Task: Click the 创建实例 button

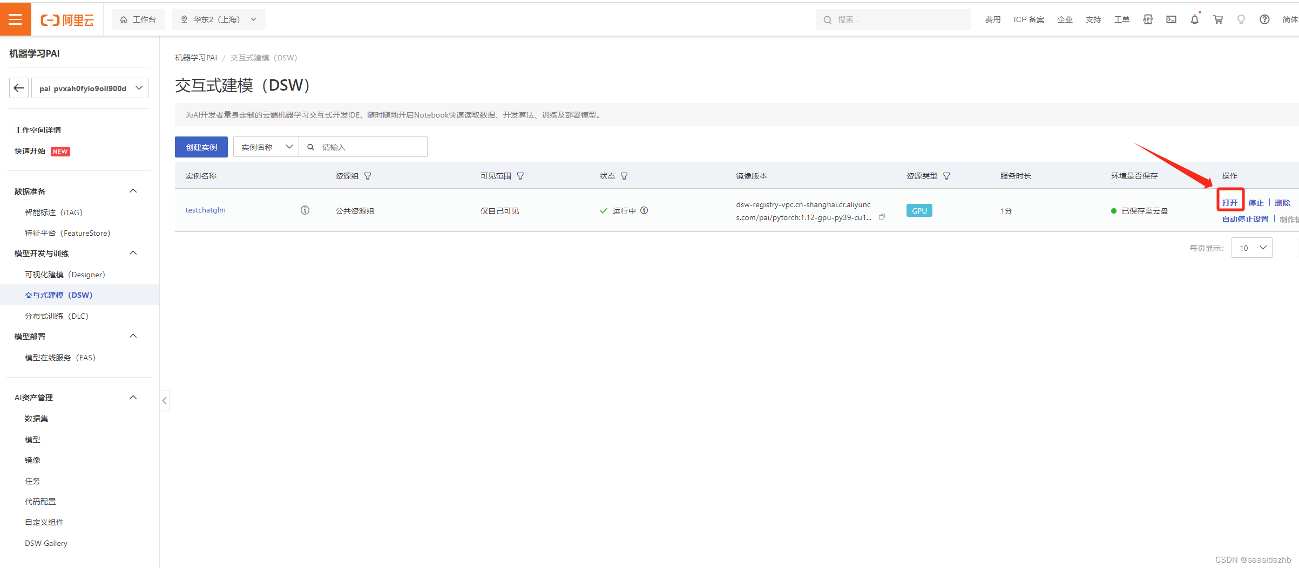Action: (x=201, y=147)
